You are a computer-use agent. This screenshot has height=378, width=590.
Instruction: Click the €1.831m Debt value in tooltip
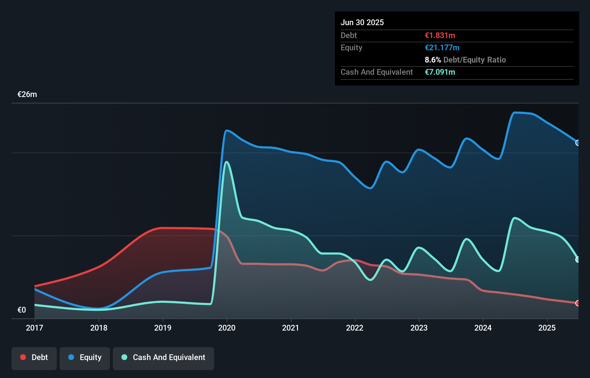[x=440, y=35]
